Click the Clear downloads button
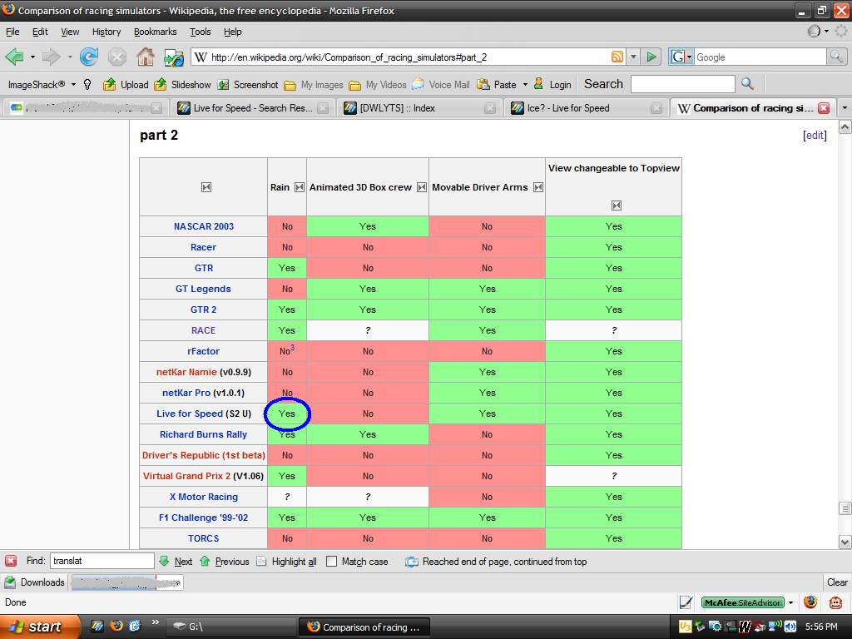 [x=837, y=582]
